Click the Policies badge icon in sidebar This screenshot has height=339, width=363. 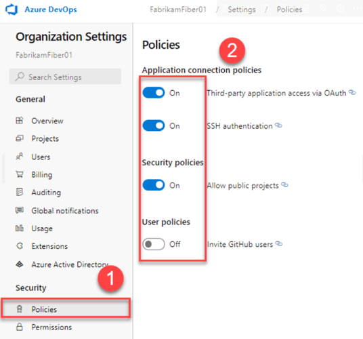pyautogui.click(x=20, y=309)
